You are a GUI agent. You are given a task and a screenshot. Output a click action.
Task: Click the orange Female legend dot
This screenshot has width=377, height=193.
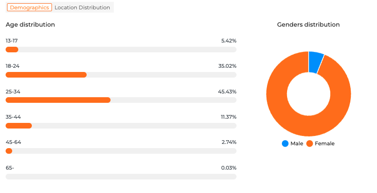(310, 143)
